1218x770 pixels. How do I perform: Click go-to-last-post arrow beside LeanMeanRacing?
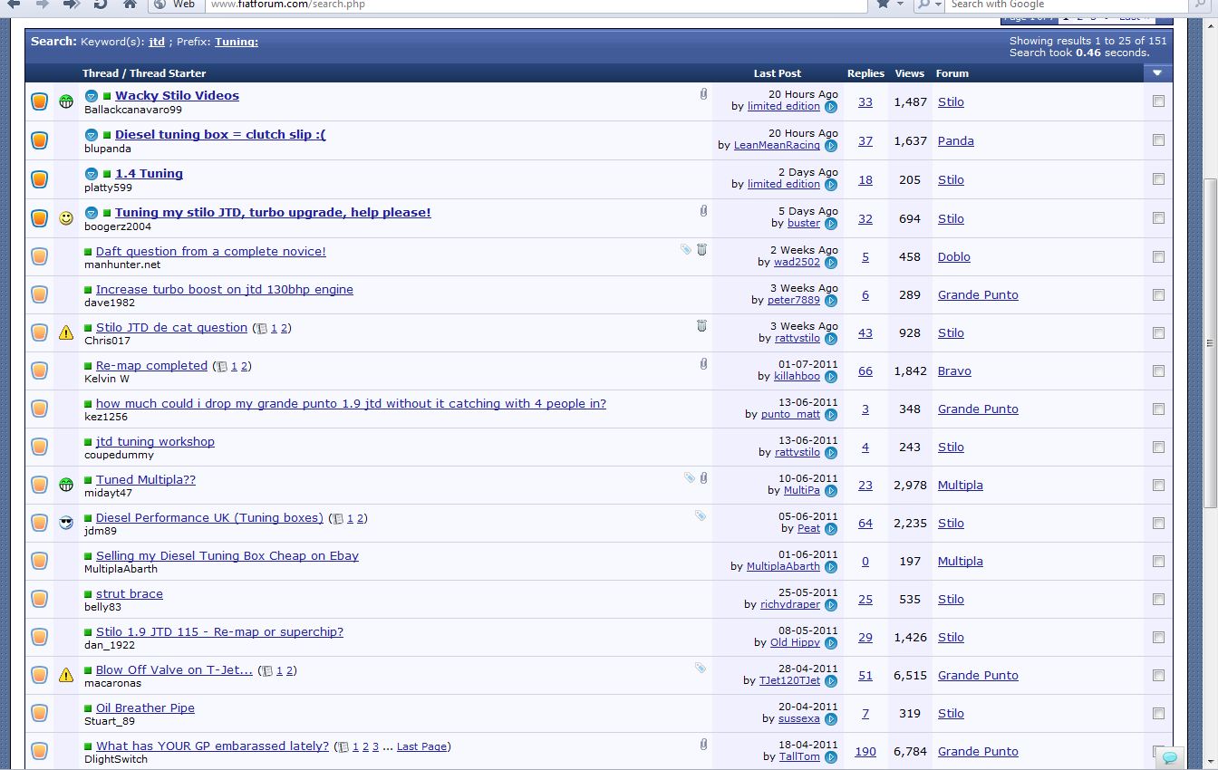831,146
